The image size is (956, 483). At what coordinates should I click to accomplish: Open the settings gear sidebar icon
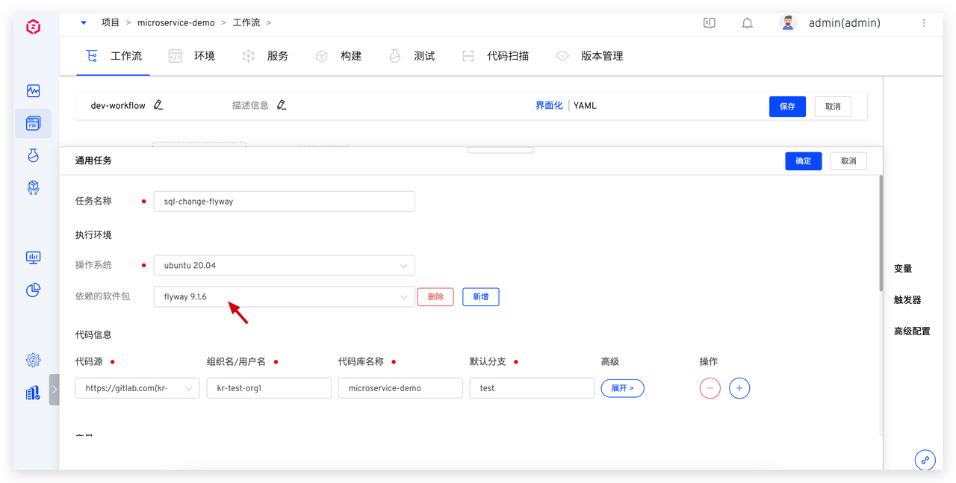[33, 361]
